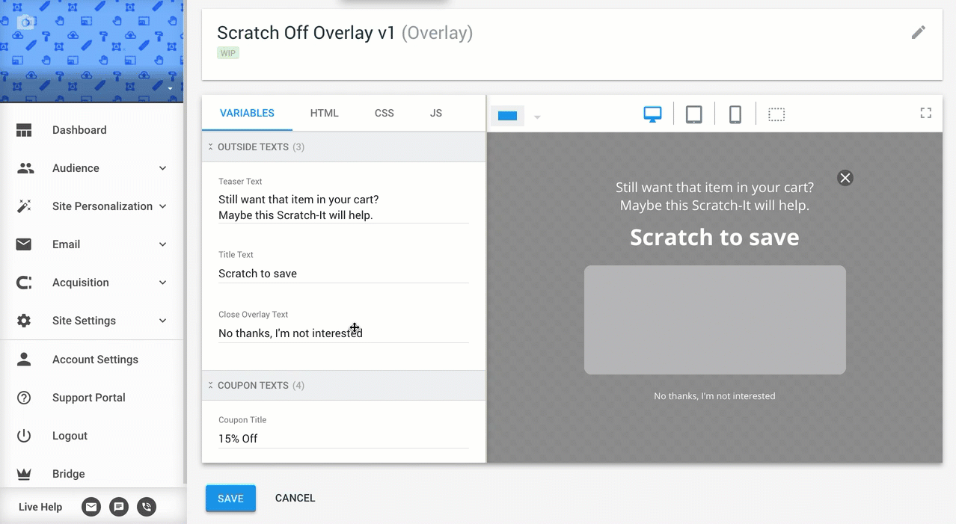
Task: Toggle the dashed selection outline icon
Action: [x=776, y=114]
